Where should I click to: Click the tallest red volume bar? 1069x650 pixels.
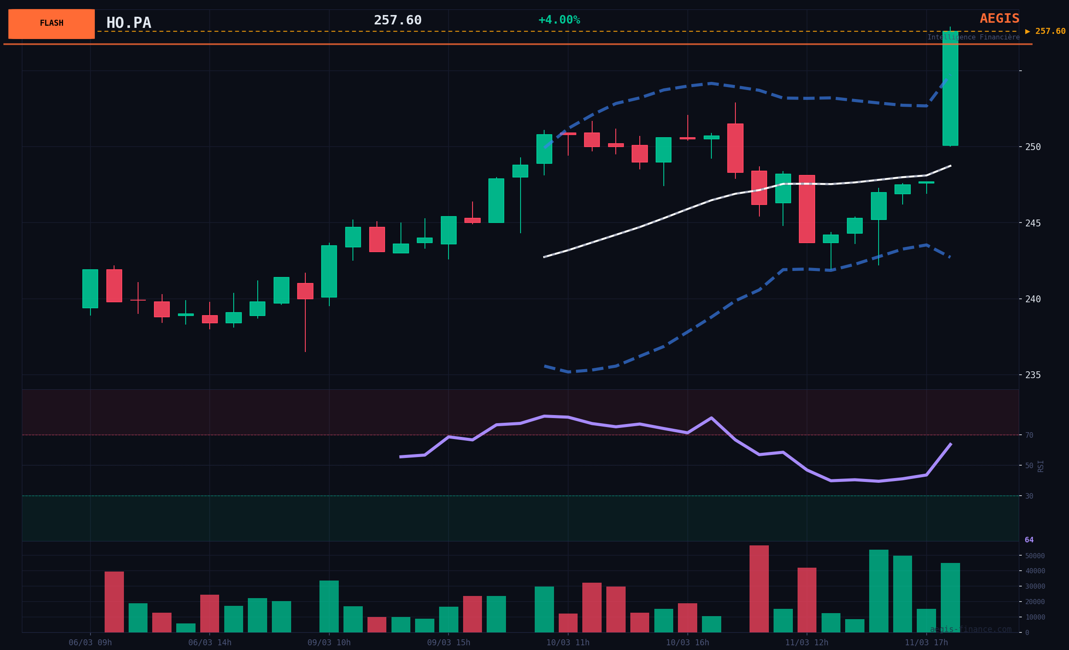click(x=759, y=589)
